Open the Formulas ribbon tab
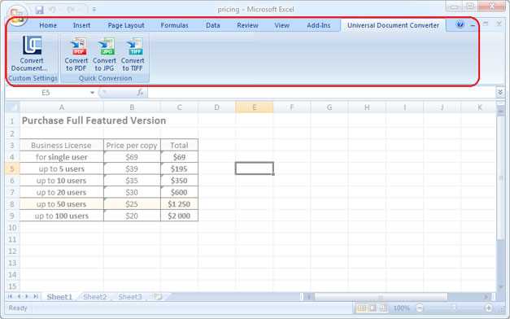 (x=174, y=25)
